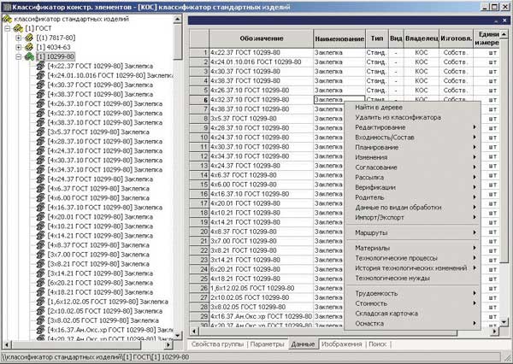
Task: Select cell 6x20.21 ГОСТ 10299-80 in table
Action: (x=261, y=269)
